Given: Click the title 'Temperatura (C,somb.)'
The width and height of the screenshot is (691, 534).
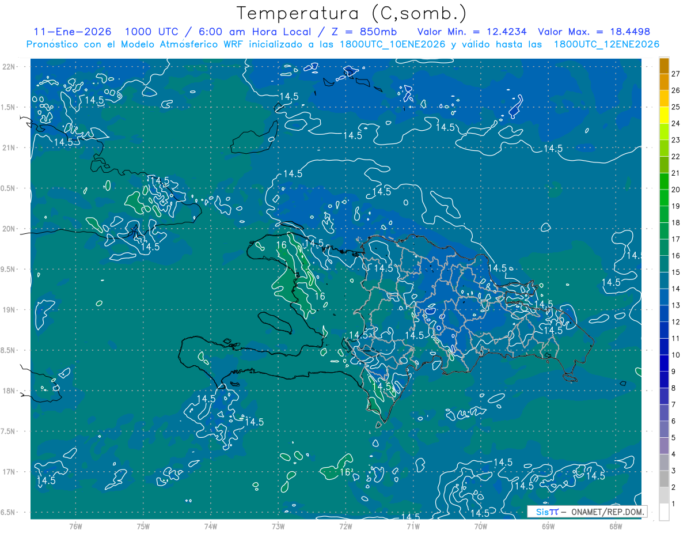Looking at the screenshot, I should 351,13.
